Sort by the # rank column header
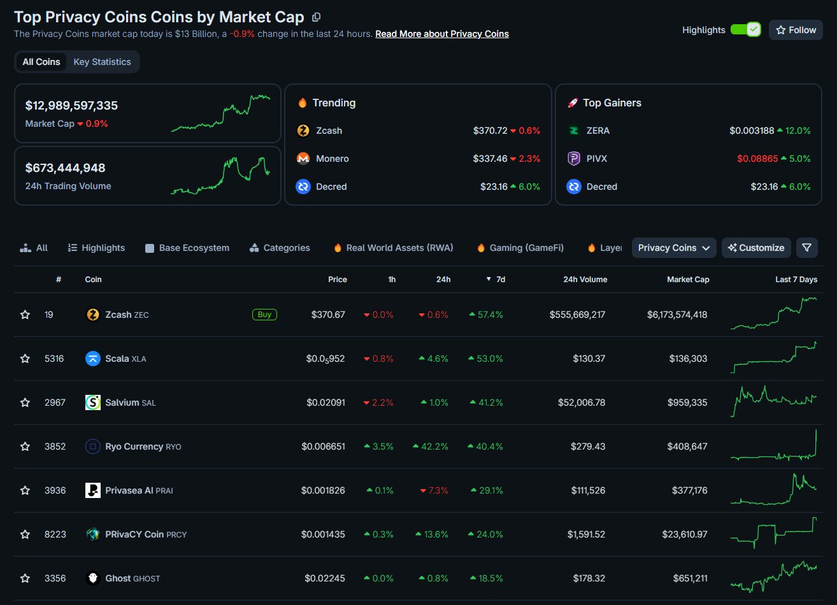The width and height of the screenshot is (837, 605). point(59,280)
